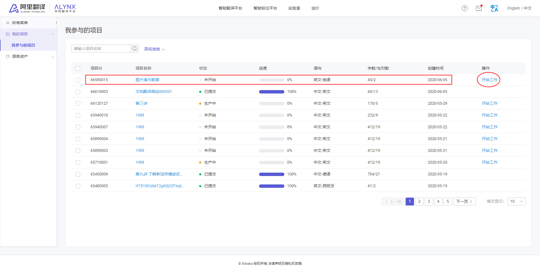Go to page 5 of results
The height and width of the screenshot is (272, 540).
448,202
